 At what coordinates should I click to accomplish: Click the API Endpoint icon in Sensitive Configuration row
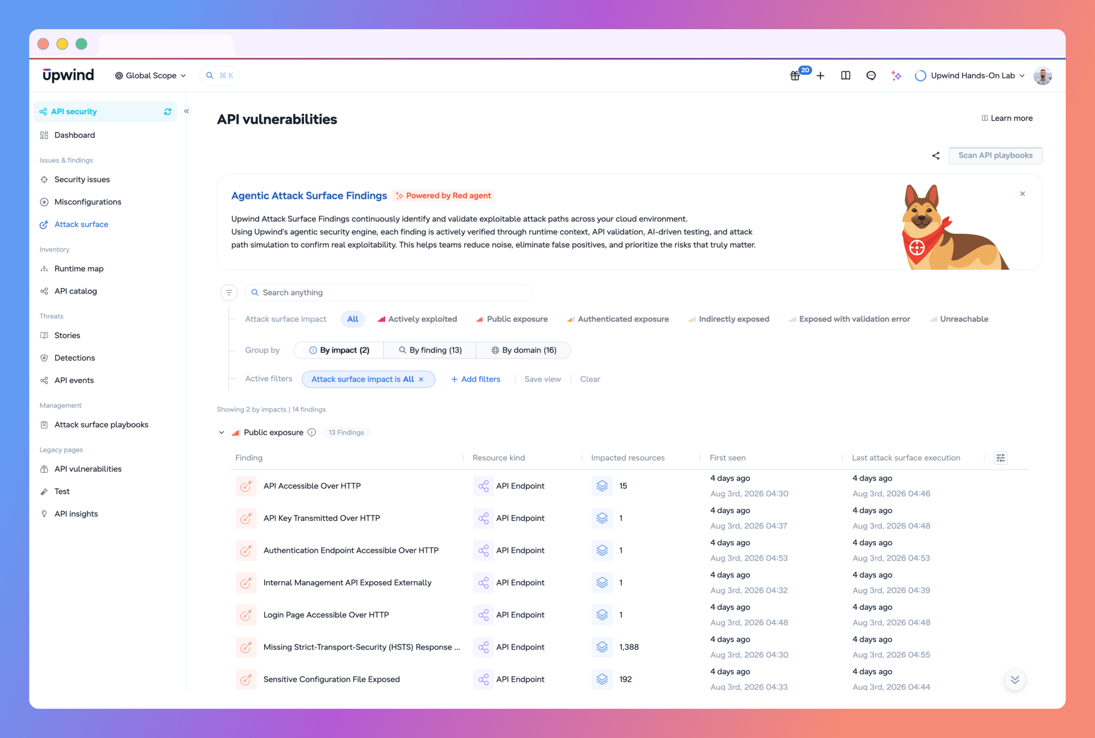483,680
